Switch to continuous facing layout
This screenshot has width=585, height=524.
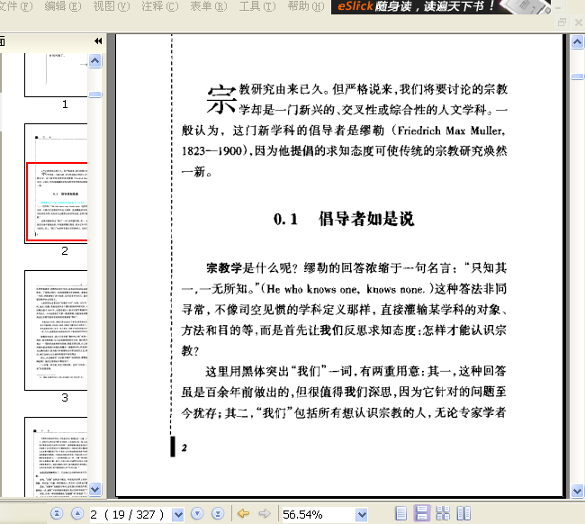(x=443, y=513)
